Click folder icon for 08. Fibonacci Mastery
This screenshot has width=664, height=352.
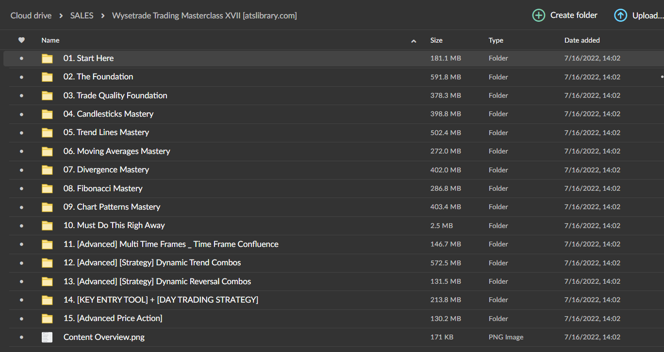(x=47, y=188)
